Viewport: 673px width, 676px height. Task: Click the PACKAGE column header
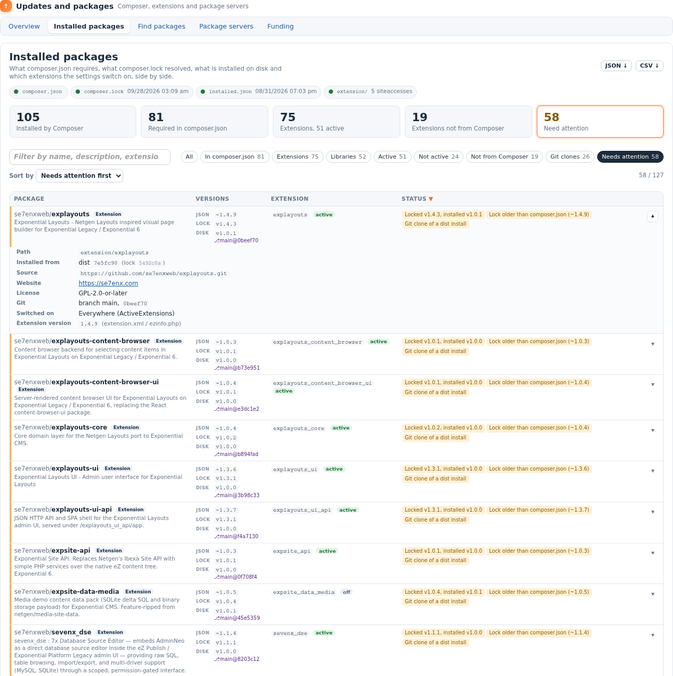[x=29, y=199]
